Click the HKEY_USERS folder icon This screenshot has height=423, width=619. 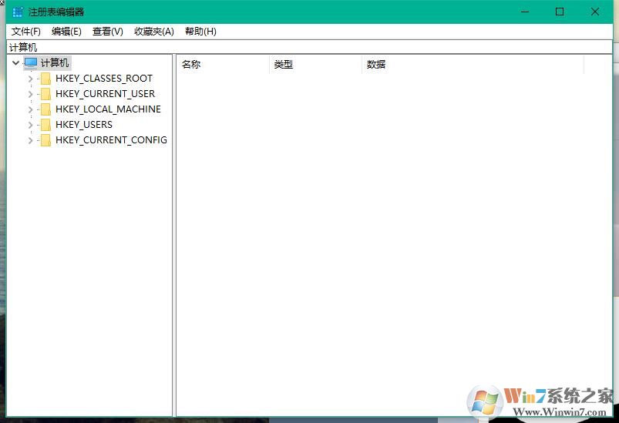pos(45,125)
